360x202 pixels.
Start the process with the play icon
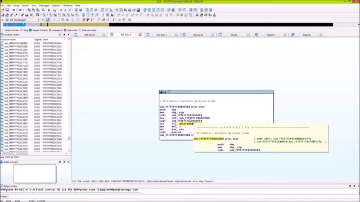pyautogui.click(x=3, y=20)
